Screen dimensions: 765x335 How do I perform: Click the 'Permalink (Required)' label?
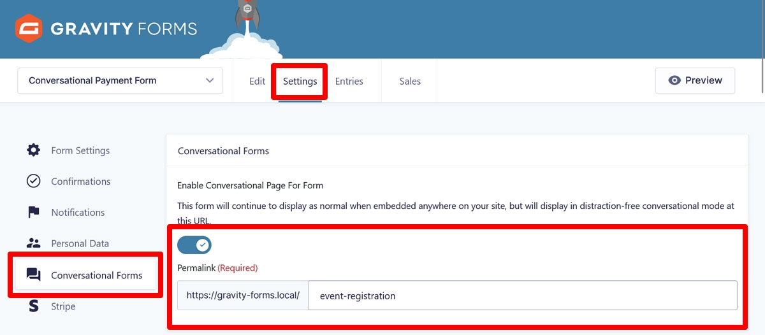(x=217, y=267)
